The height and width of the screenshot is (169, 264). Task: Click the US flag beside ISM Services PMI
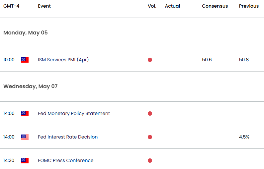point(25,60)
